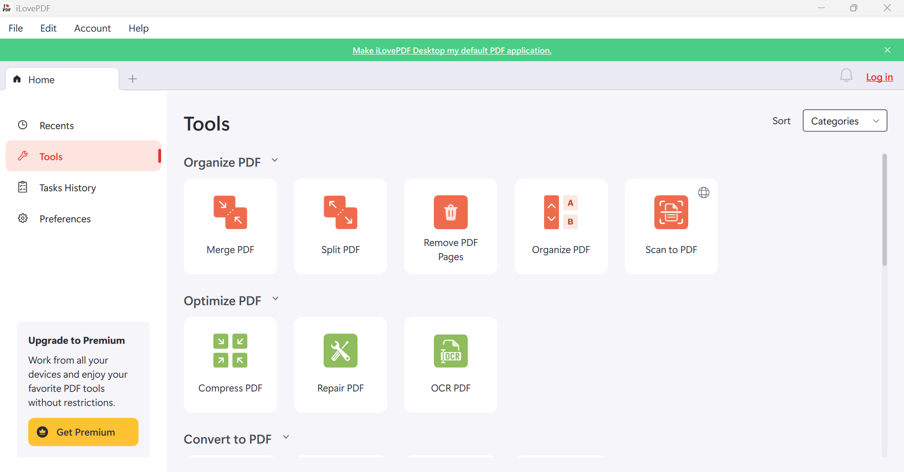Restore down the iLovePDF window
This screenshot has height=472, width=904.
click(x=854, y=8)
